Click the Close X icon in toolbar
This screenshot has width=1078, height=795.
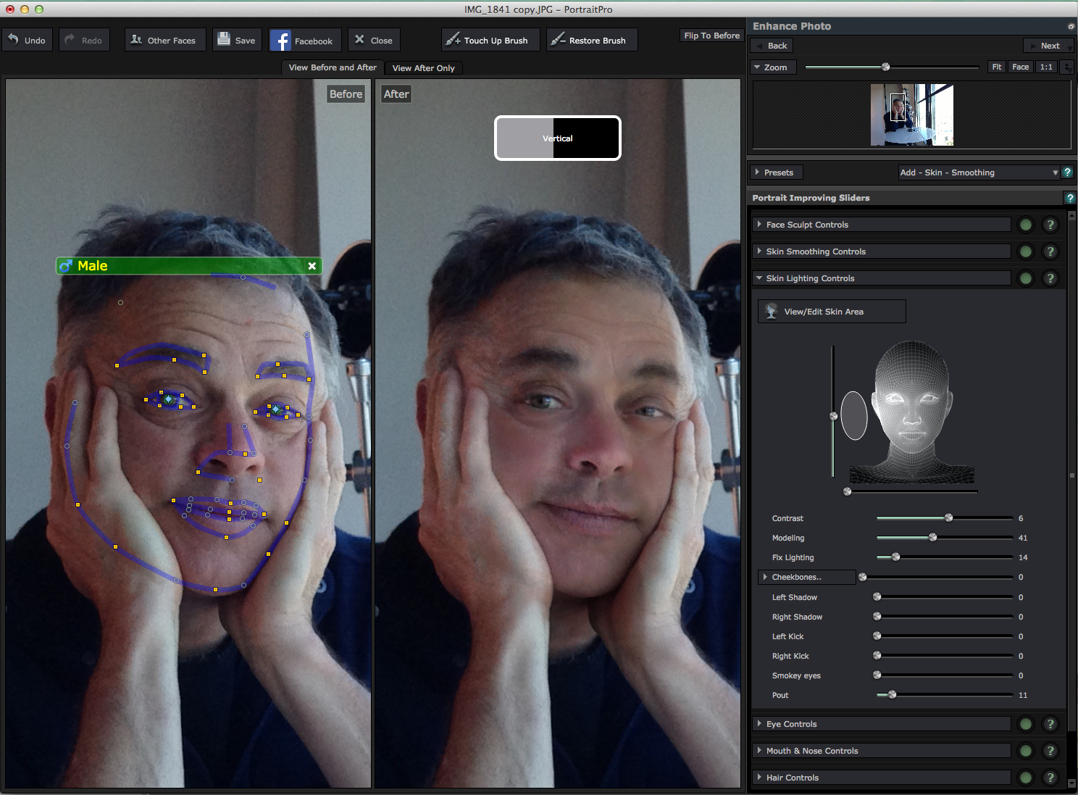359,39
